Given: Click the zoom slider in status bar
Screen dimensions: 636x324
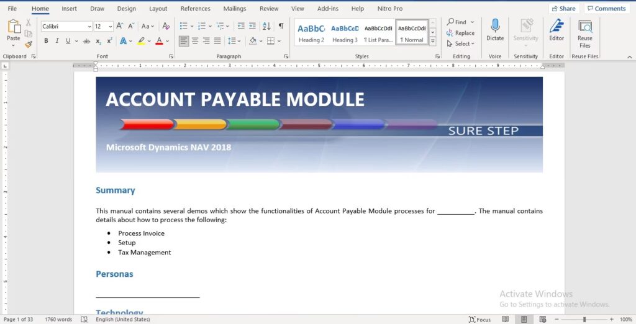Looking at the screenshot, I should pyautogui.click(x=584, y=320).
